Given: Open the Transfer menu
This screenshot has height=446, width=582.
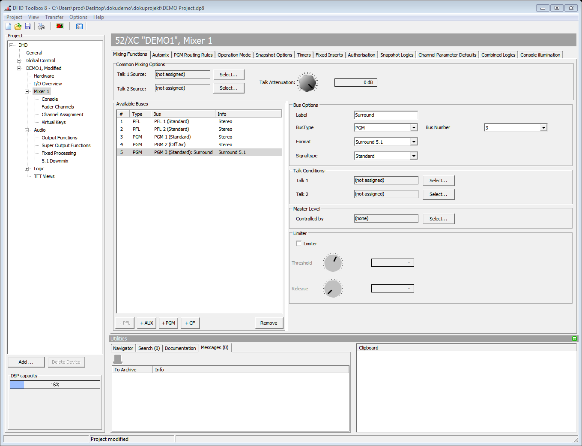Looking at the screenshot, I should point(54,17).
